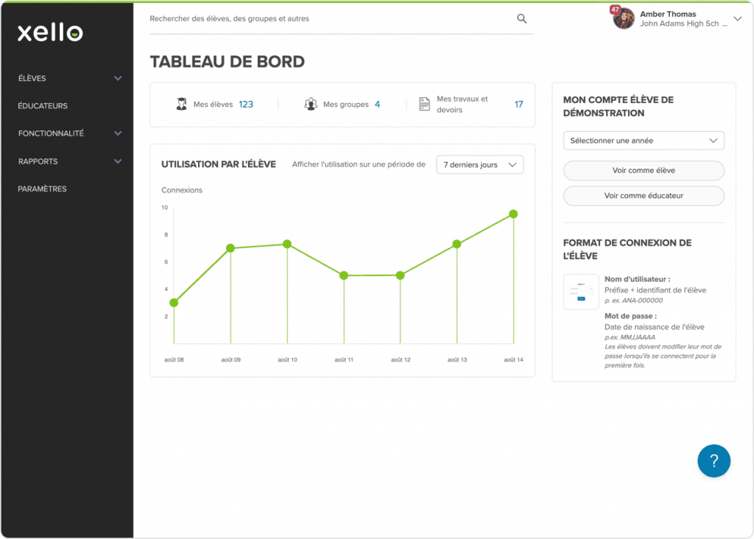Click the Mes travaux et devoirs document icon
754x539 pixels.
pyautogui.click(x=424, y=105)
